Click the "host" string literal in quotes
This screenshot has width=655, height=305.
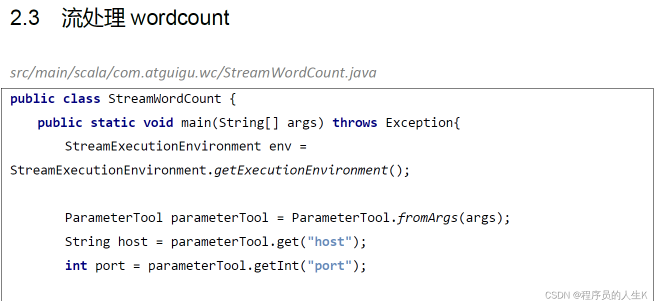tap(329, 242)
